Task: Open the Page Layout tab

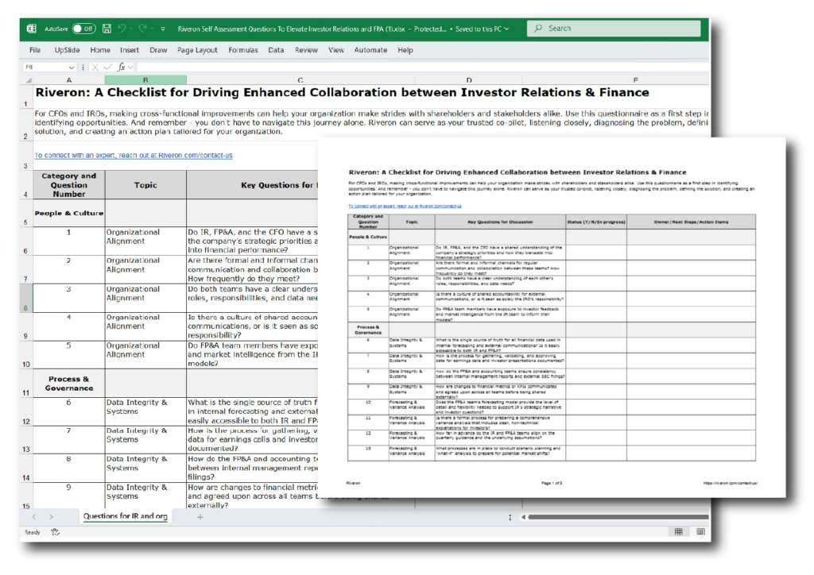Action: pyautogui.click(x=197, y=50)
